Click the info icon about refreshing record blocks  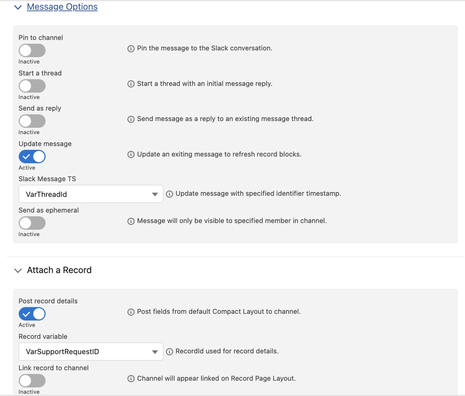point(131,154)
